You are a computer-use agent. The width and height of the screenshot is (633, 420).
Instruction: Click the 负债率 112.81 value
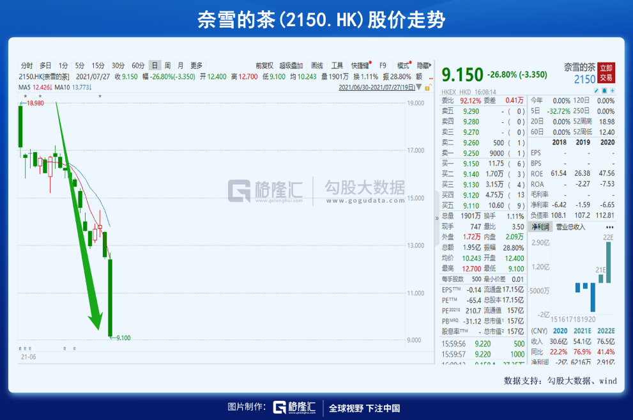coord(604,215)
